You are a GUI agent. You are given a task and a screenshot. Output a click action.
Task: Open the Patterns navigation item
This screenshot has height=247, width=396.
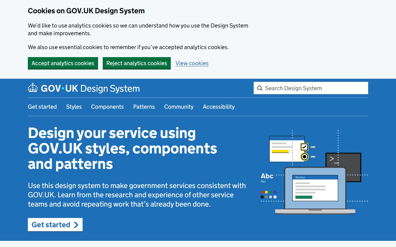click(144, 107)
